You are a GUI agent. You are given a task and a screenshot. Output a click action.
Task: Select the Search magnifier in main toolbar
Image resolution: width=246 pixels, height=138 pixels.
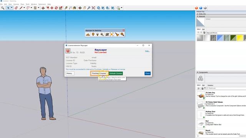[x=3, y=8]
